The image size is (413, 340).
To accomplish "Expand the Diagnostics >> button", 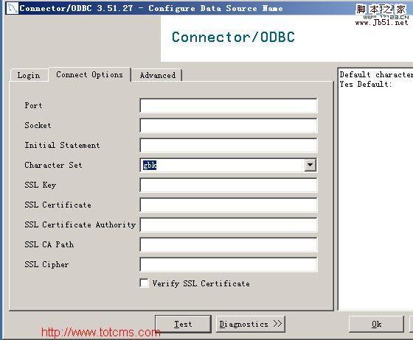I will [251, 324].
